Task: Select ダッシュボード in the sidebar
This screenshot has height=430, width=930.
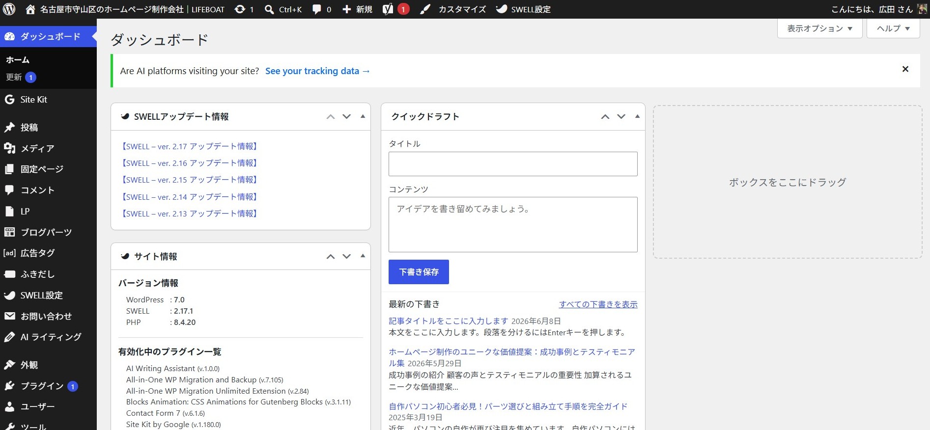Action: click(x=48, y=37)
